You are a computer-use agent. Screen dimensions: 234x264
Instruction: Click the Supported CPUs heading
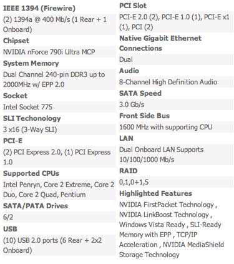[x=31, y=173]
